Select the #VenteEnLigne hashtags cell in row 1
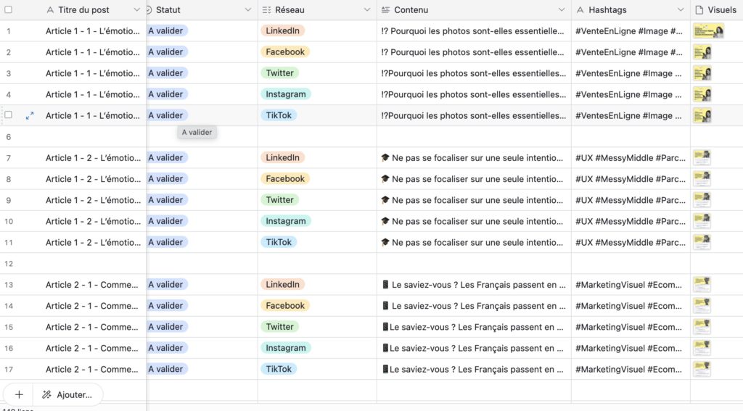Screen dimensions: 743x411 pyautogui.click(x=631, y=31)
